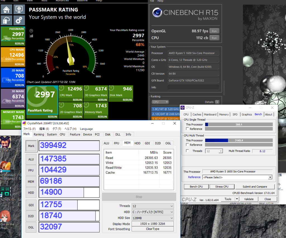Toggle CPU Single Thread Reference checkbox
The image size is (286, 238).
187,129
